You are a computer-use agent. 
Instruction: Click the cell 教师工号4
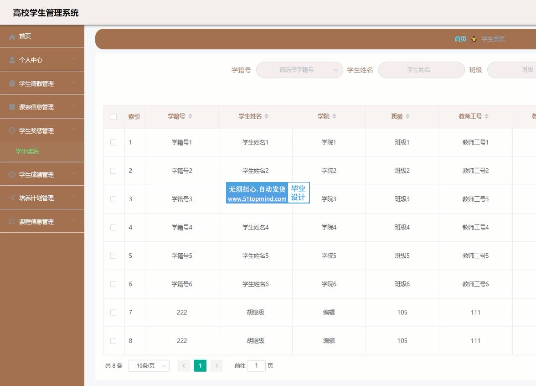[475, 228]
